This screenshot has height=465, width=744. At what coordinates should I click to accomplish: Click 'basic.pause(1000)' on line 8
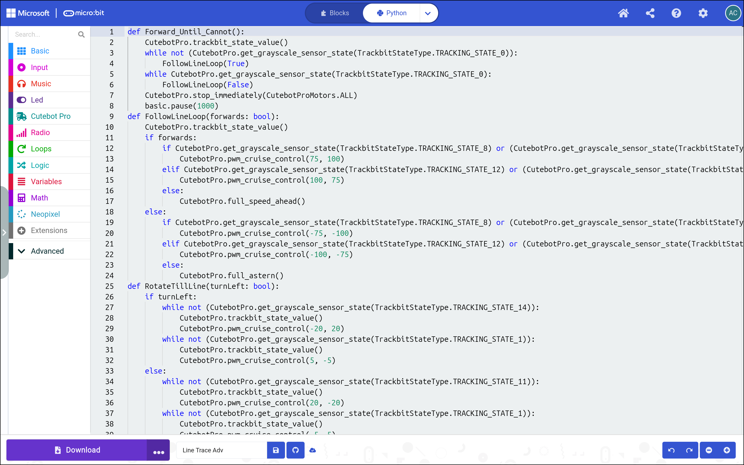tap(181, 106)
